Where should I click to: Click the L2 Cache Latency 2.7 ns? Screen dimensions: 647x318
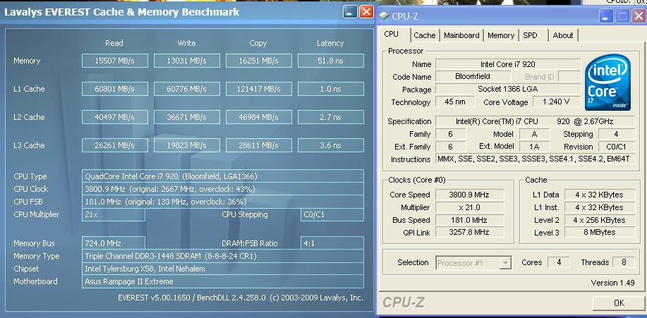[x=330, y=117]
